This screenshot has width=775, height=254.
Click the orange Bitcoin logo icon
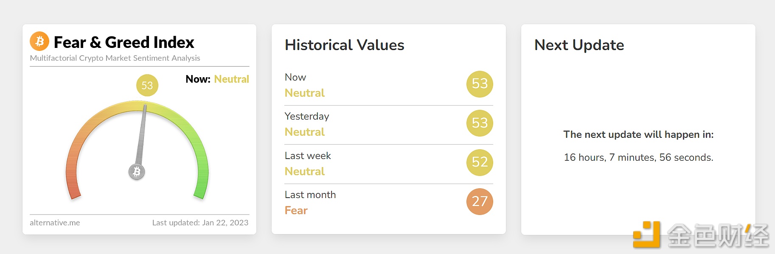39,41
